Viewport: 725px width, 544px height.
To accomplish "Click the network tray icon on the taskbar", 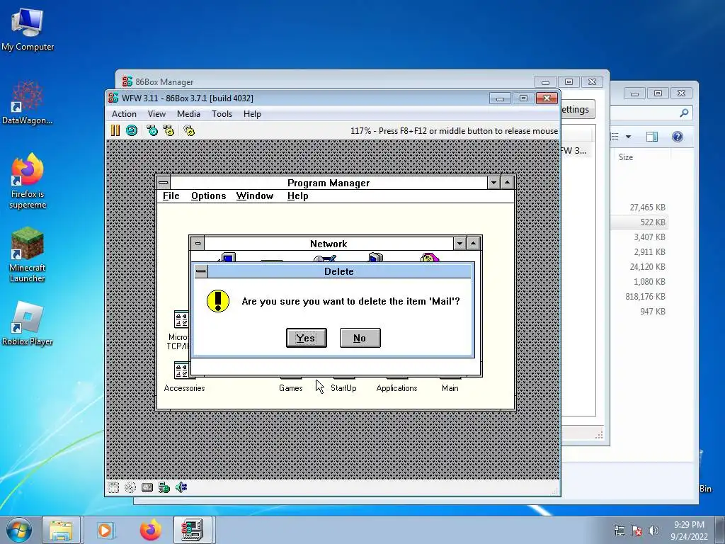I will point(619,531).
